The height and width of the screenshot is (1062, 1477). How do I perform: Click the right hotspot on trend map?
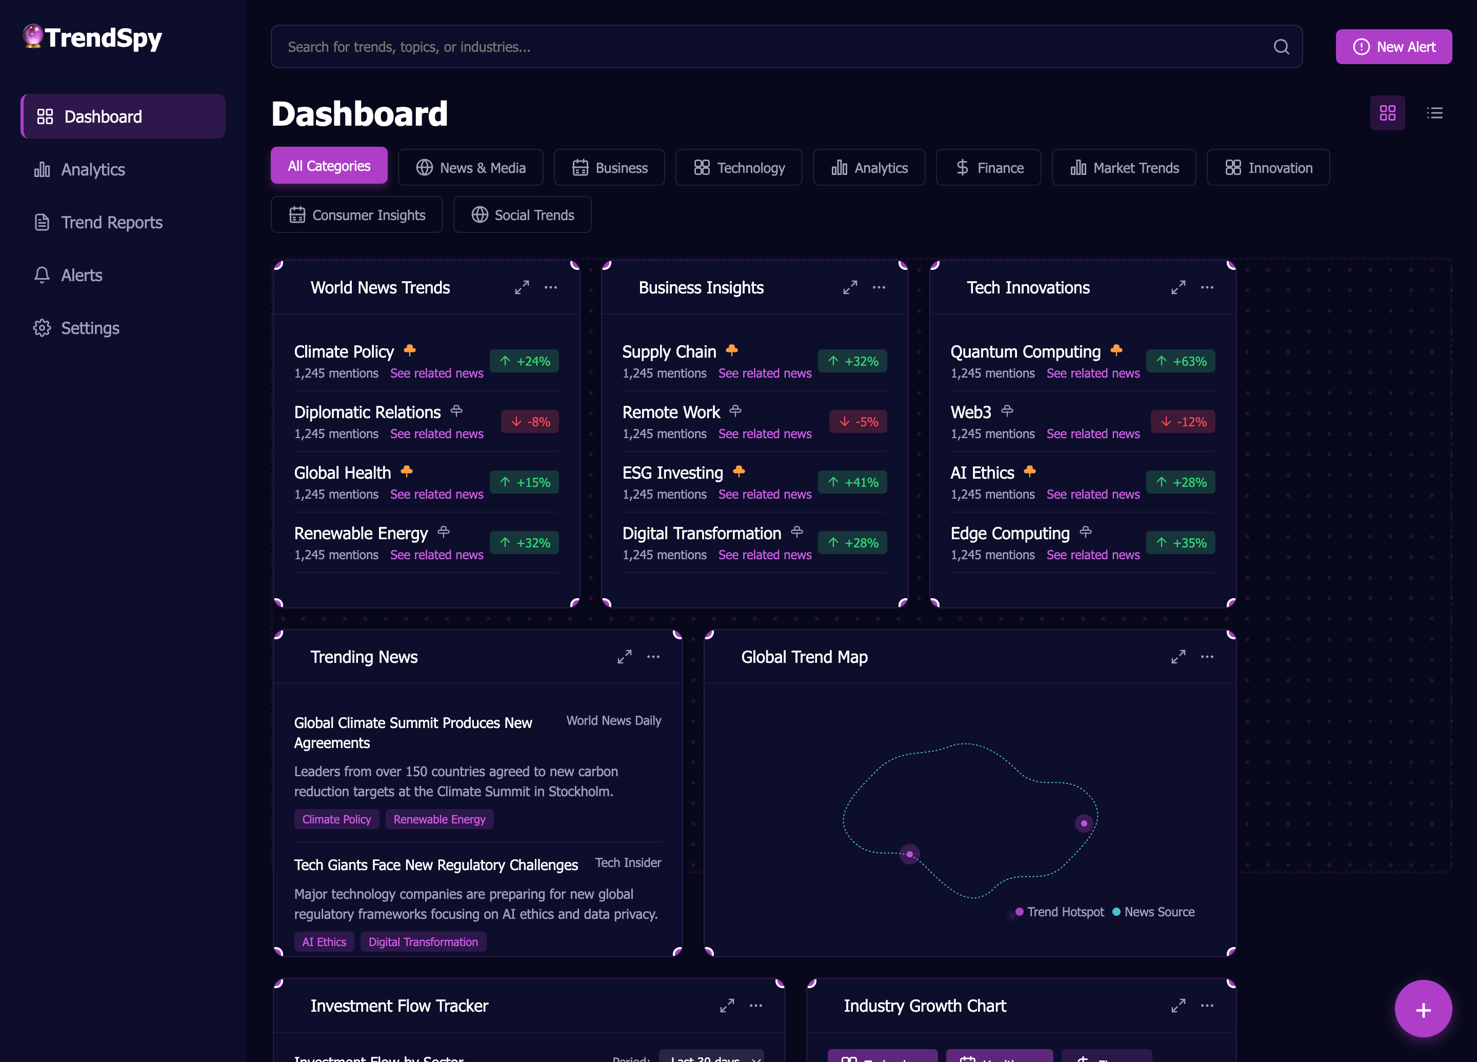tap(1084, 823)
